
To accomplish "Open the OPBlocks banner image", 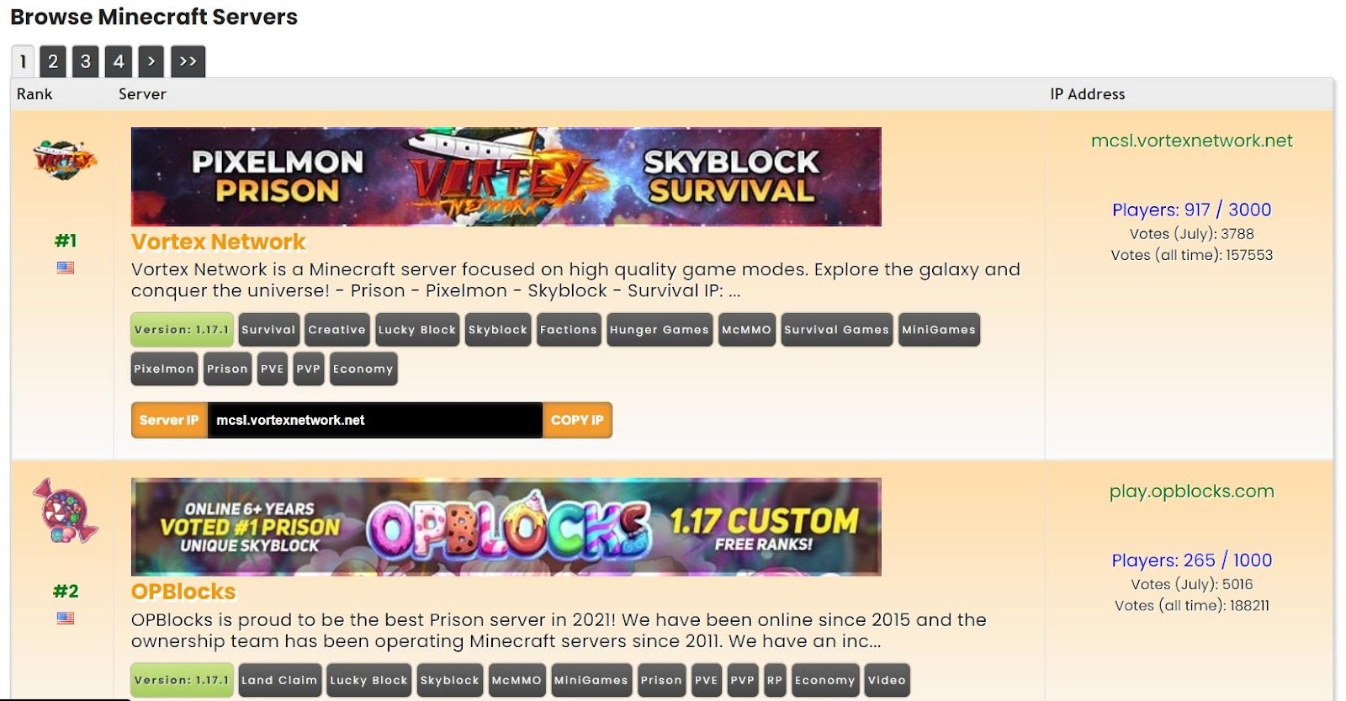I will 506,527.
